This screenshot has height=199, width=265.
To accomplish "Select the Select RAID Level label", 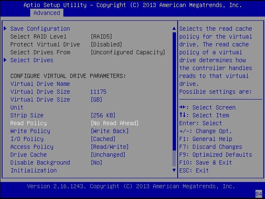I will tap(39, 36).
